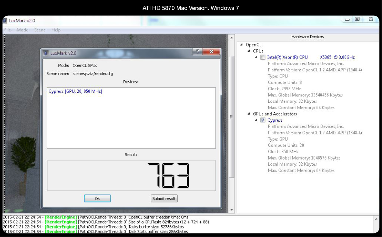The width and height of the screenshot is (382, 237).
Task: Open the Help menu
Action: point(56,30)
